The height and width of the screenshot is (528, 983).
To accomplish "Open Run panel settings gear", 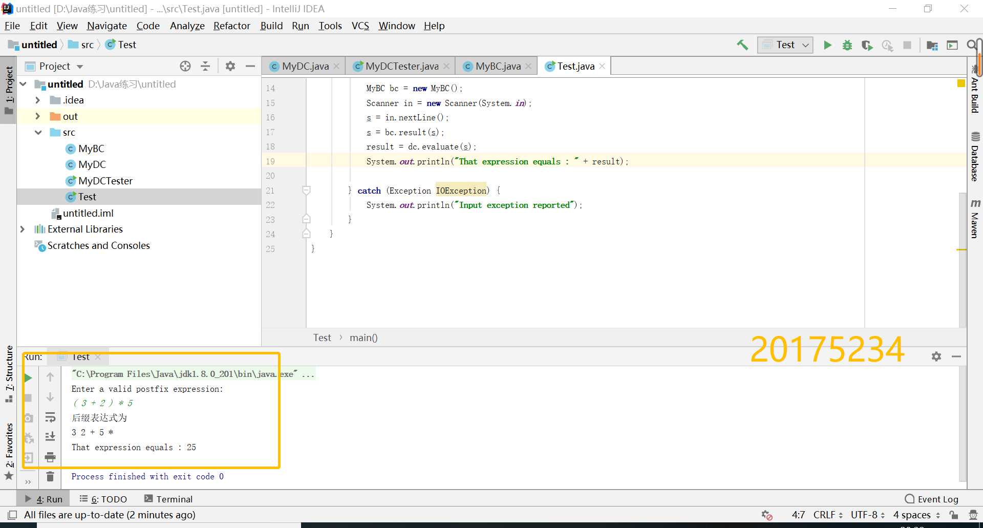I will pyautogui.click(x=936, y=356).
